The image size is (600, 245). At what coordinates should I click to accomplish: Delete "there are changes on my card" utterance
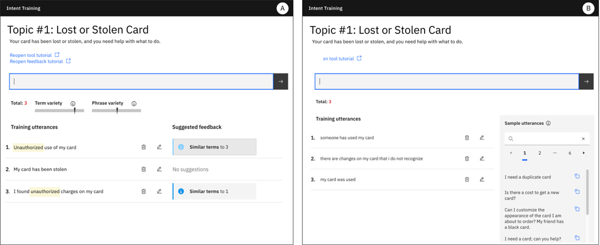pyautogui.click(x=467, y=158)
